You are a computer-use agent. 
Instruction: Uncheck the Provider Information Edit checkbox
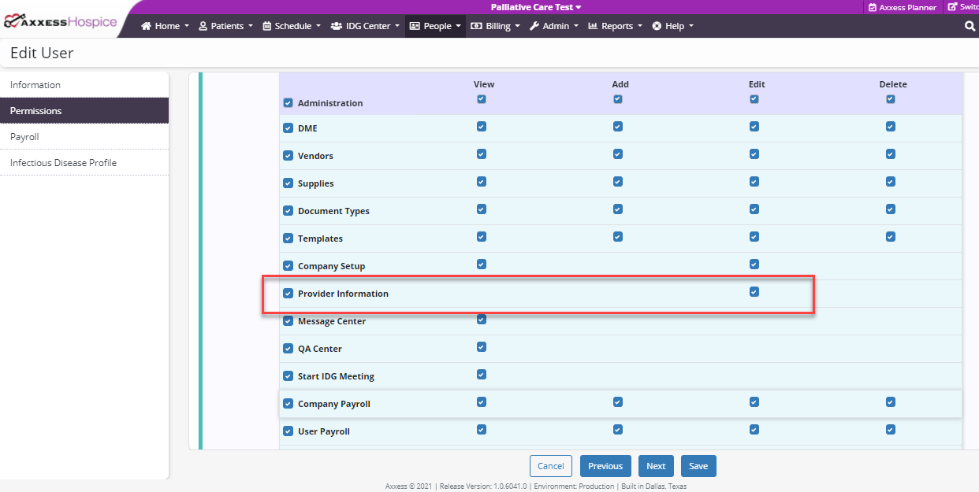click(x=754, y=292)
